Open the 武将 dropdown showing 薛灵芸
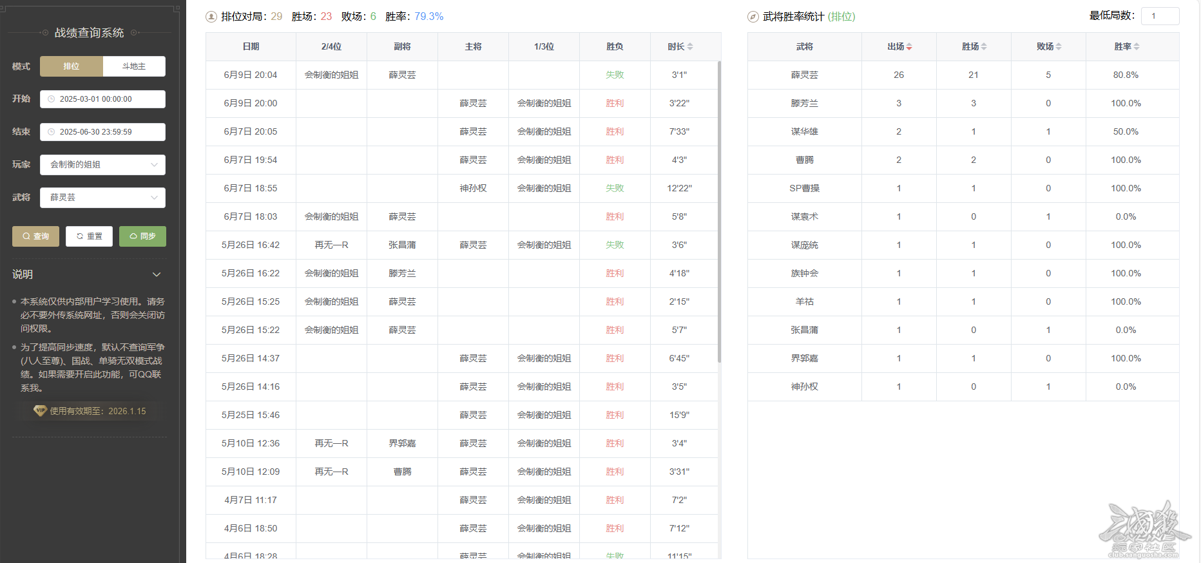The image size is (1201, 563). coord(102,198)
